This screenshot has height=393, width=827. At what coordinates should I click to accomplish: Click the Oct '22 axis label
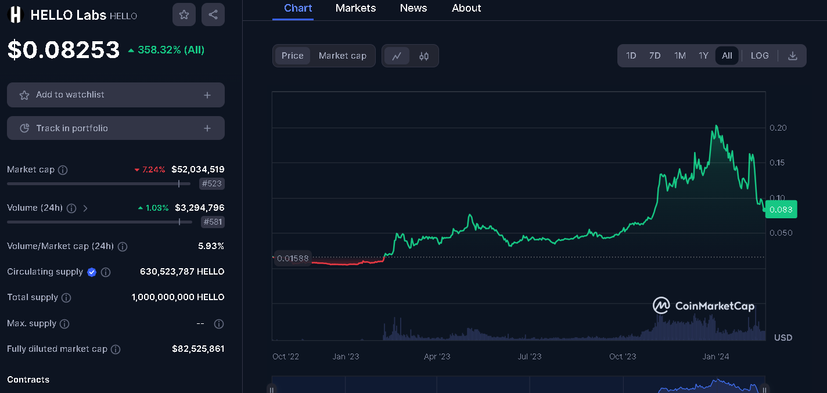point(286,356)
